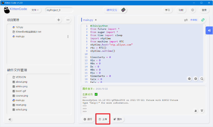The width and height of the screenshot is (213, 127).
Task: Select boot1.gif in hardware files
Action: (19, 91)
